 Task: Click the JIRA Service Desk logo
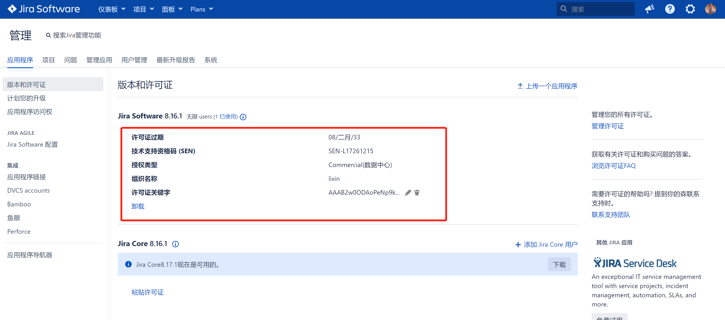pos(635,263)
